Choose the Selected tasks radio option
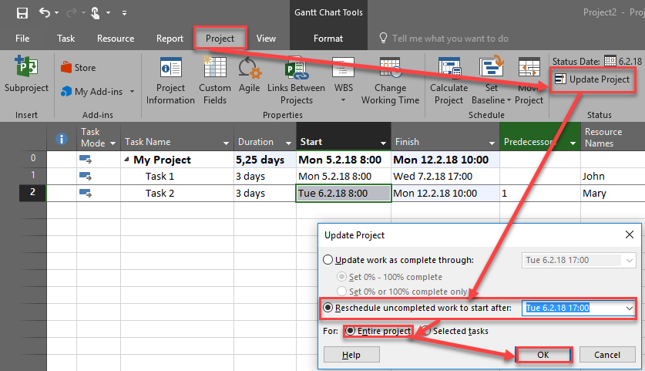Screen dimensions: 645x371 tap(426, 331)
